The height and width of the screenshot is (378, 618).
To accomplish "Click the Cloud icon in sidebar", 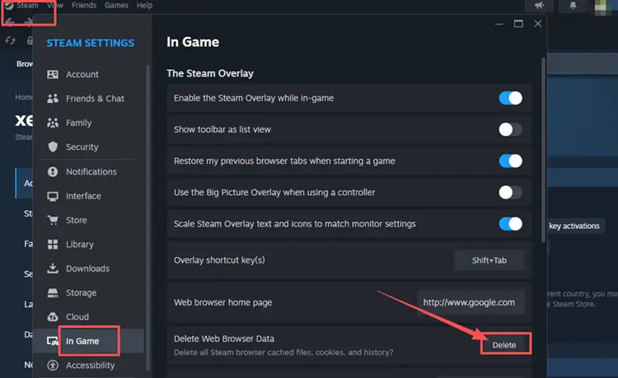I will click(x=53, y=317).
